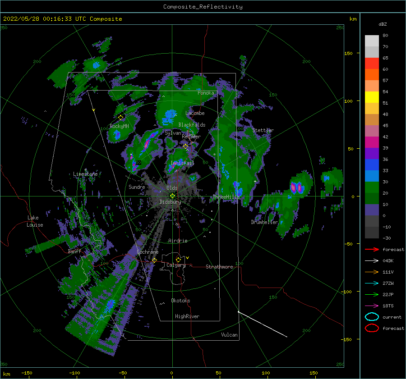406x379 pixels.
Task: Click the Limestone label
Action: click(85, 174)
